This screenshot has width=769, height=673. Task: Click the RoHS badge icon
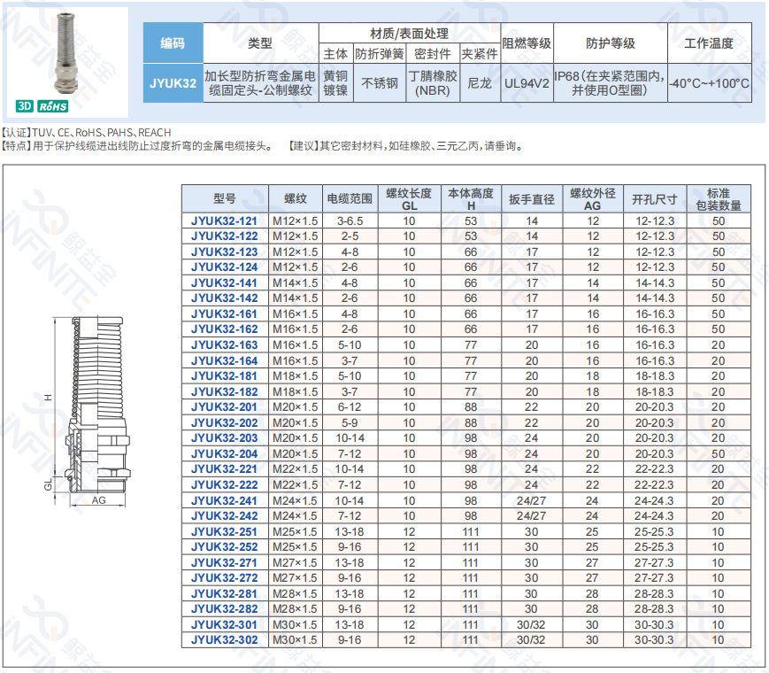[53, 106]
